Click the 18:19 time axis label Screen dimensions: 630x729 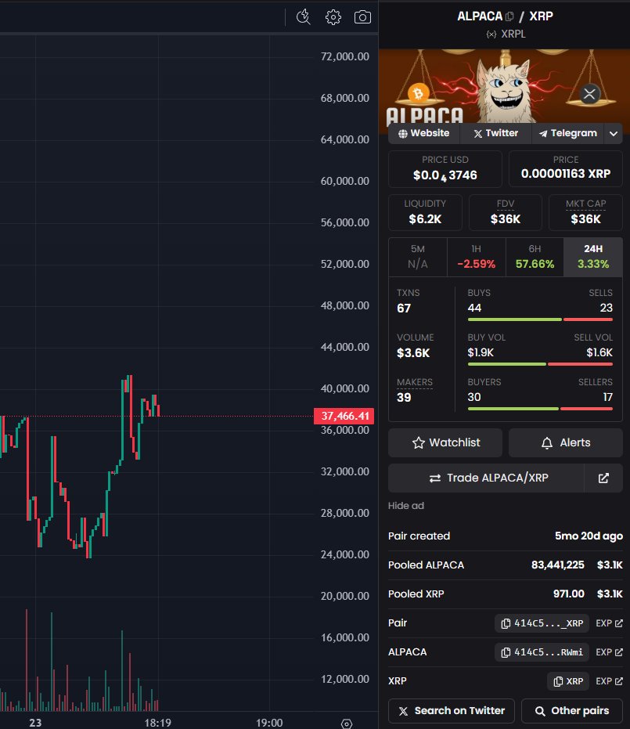(158, 723)
